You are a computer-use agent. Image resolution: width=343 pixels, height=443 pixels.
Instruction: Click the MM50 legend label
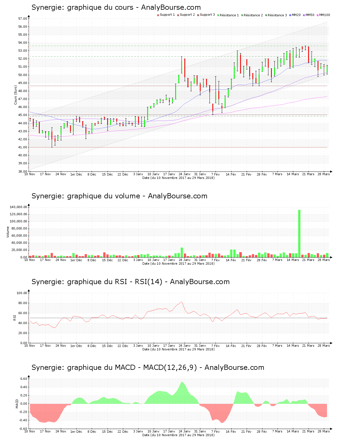310,15
